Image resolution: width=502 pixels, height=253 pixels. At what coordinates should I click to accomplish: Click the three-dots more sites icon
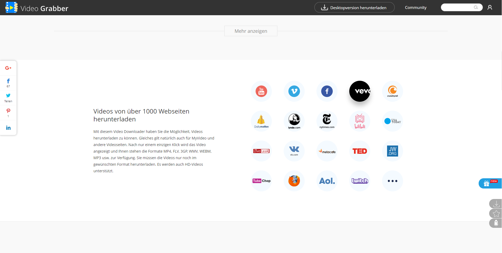393,181
